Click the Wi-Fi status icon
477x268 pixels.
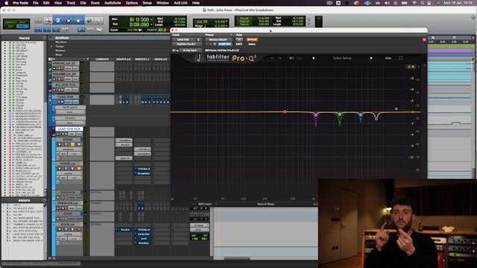pyautogui.click(x=414, y=3)
